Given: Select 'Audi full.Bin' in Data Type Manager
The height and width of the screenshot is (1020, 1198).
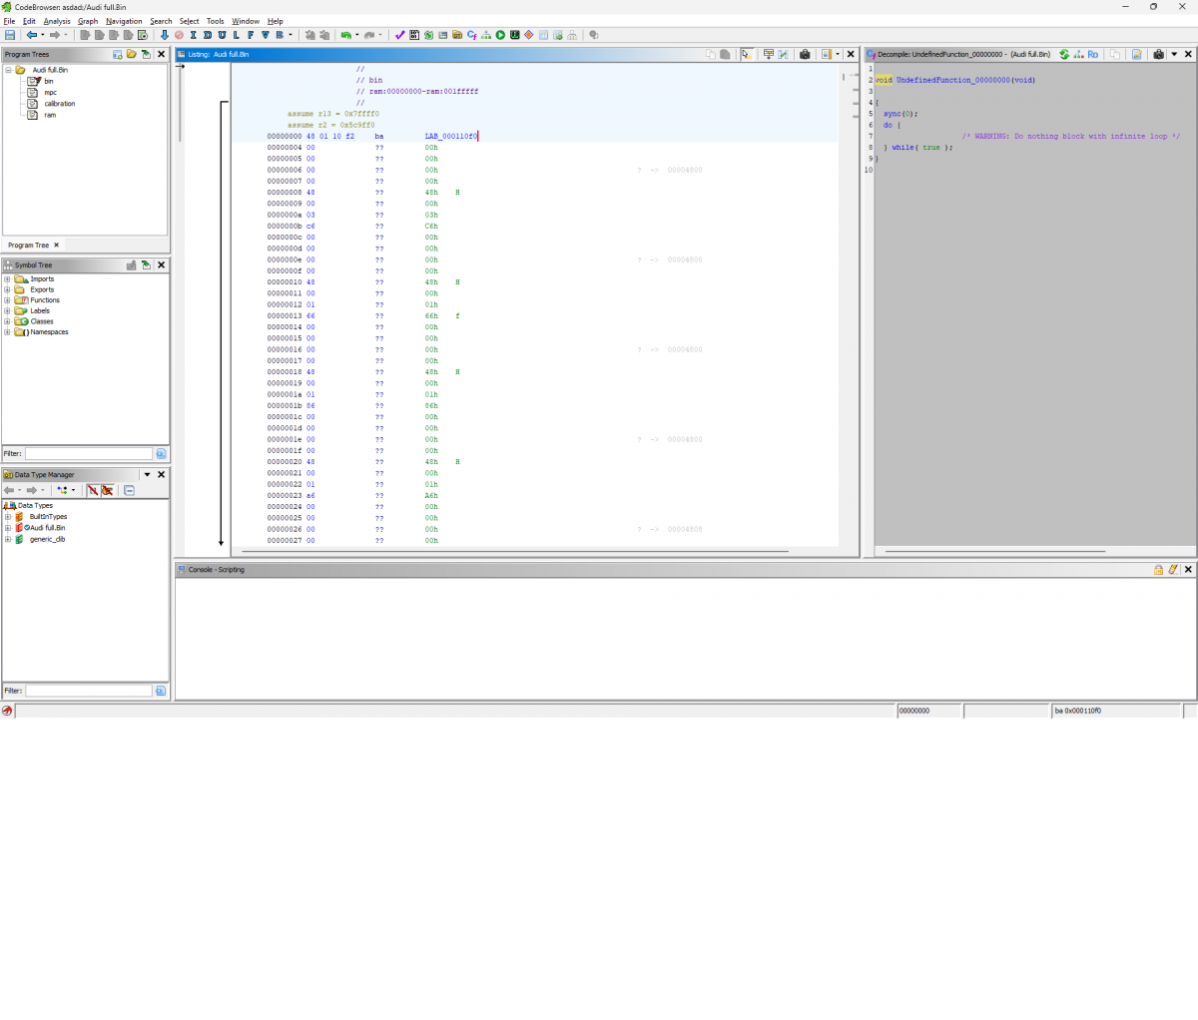Looking at the screenshot, I should (x=45, y=528).
